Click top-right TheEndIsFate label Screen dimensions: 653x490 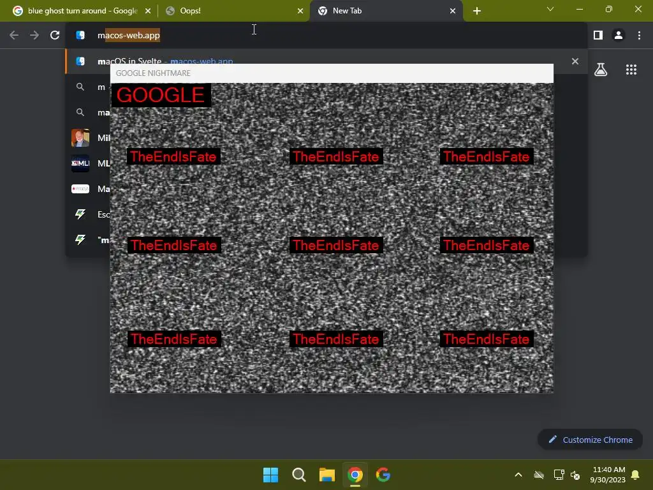[487, 157]
